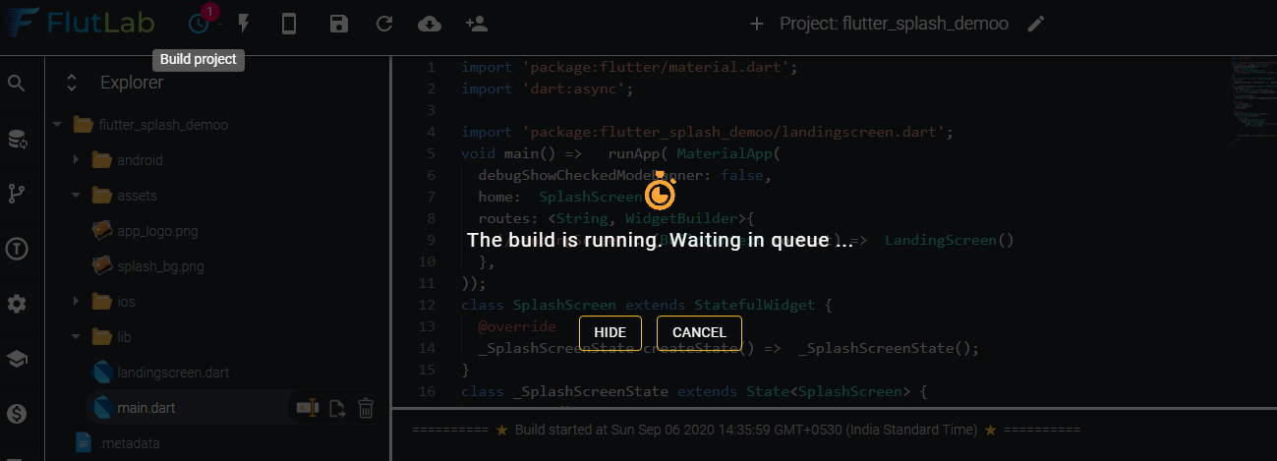Screen dimensions: 1277x461
Task: Expand the android folder
Action: pyautogui.click(x=75, y=160)
